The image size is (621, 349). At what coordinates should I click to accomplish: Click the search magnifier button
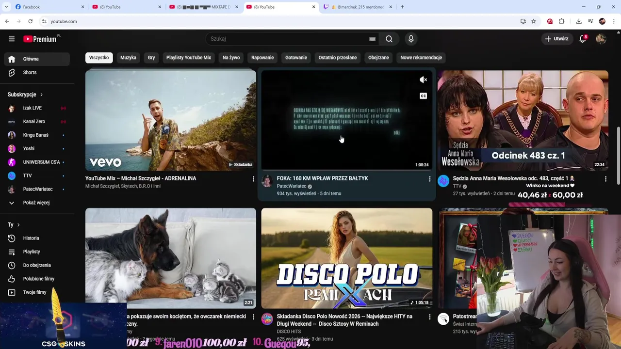coord(389,39)
